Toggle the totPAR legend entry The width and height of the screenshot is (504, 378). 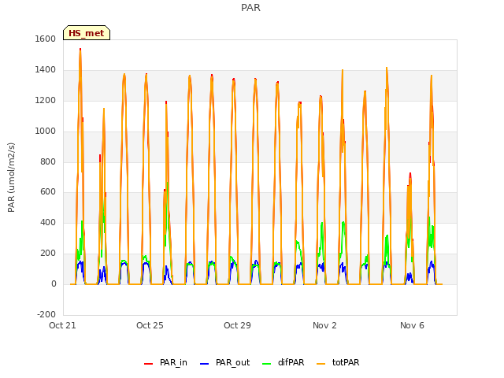click(338, 362)
